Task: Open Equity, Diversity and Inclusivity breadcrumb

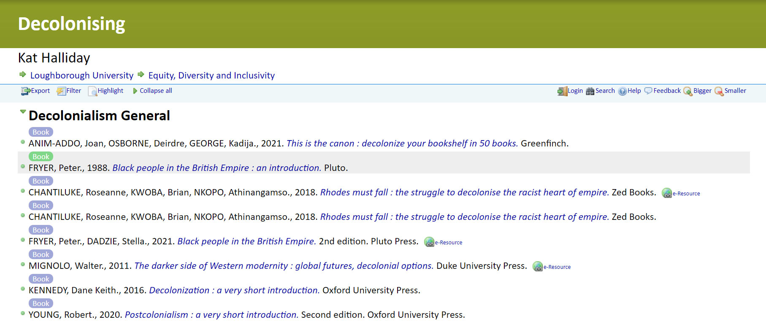Action: tap(211, 76)
